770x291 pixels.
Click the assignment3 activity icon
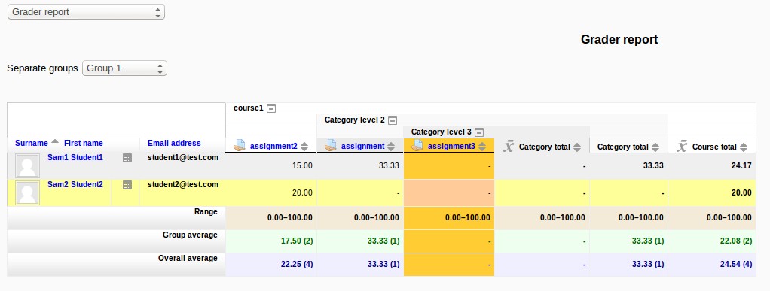point(417,146)
